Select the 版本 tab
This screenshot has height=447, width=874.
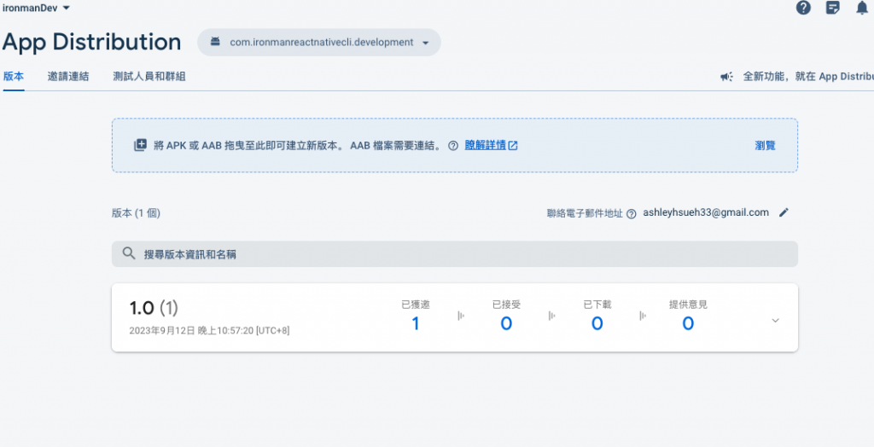coord(14,77)
